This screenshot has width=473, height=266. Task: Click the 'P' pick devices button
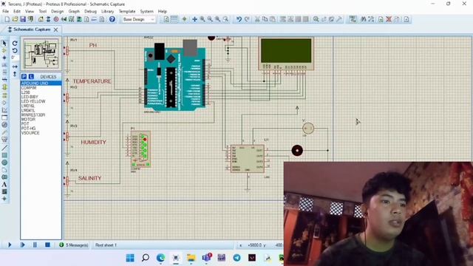tap(24, 77)
